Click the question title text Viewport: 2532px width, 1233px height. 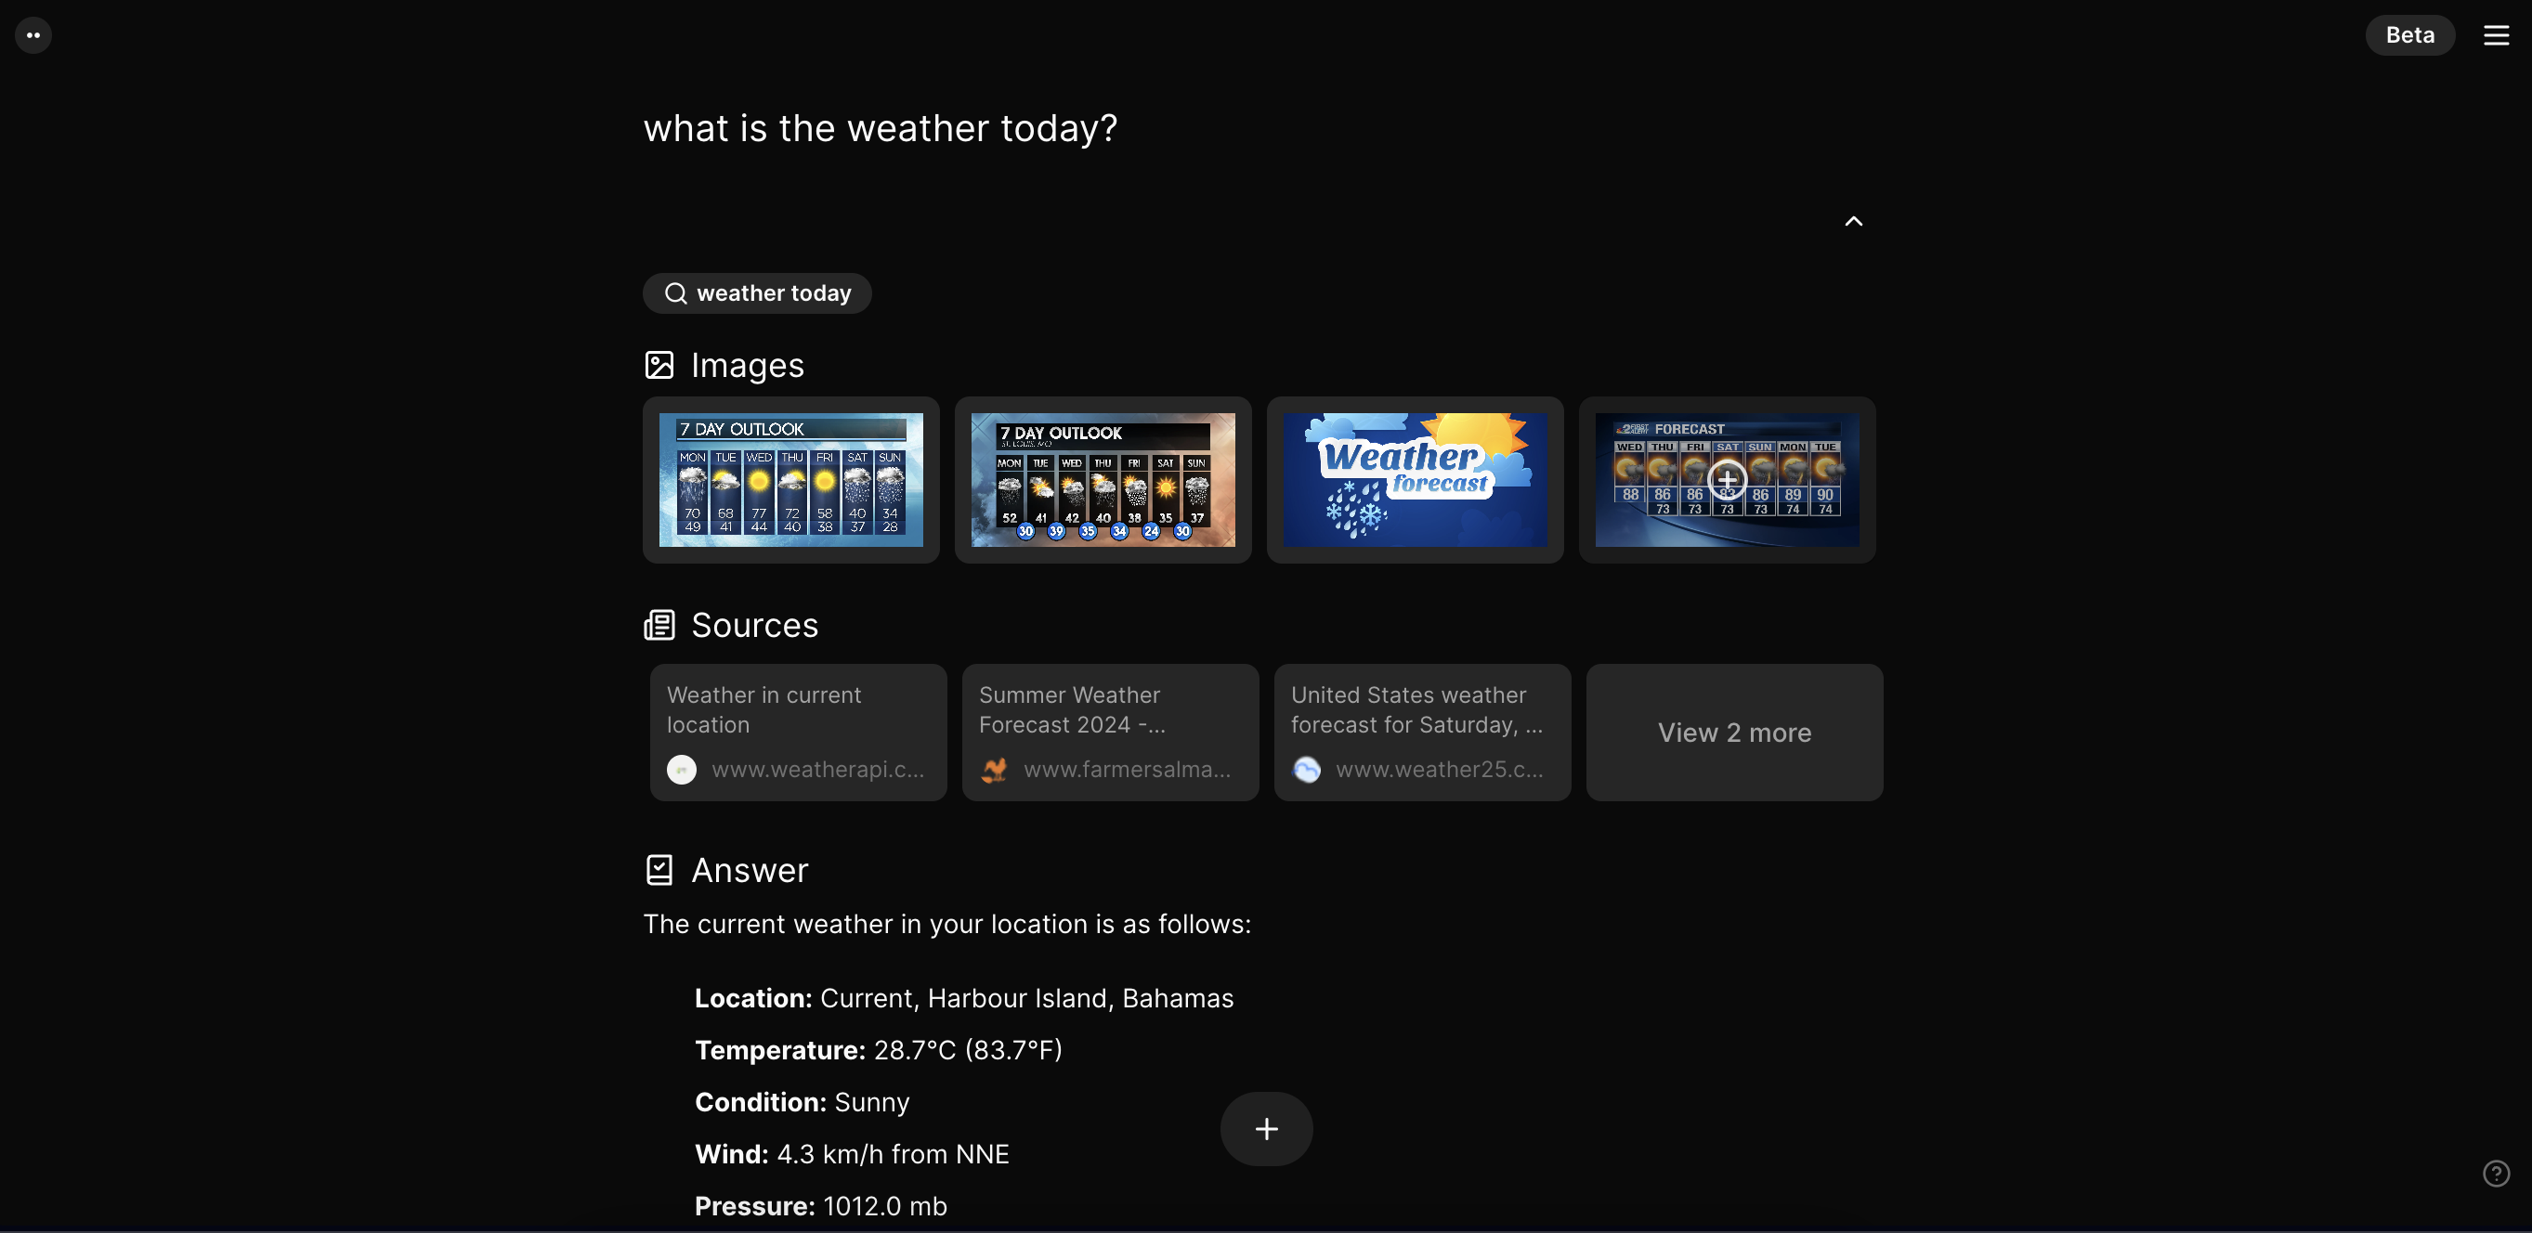click(x=880, y=129)
